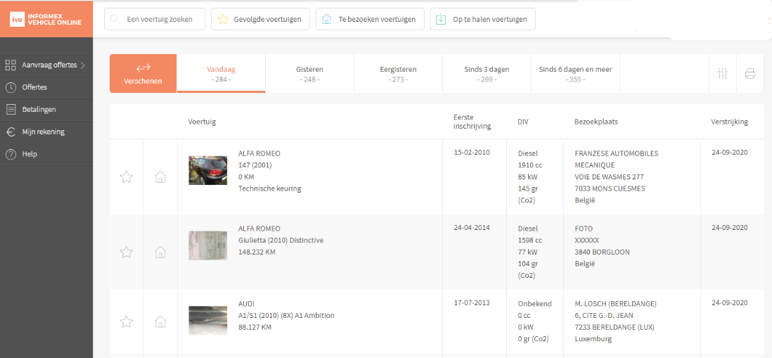The image size is (772, 358).
Task: Mark Audi A1 Ambition as to visit
Action: pyautogui.click(x=160, y=322)
